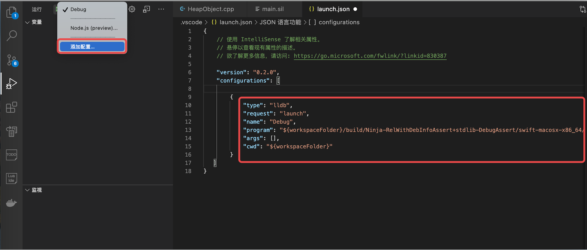Click the configurations breadcrumb
587x250 pixels.
(334, 22)
